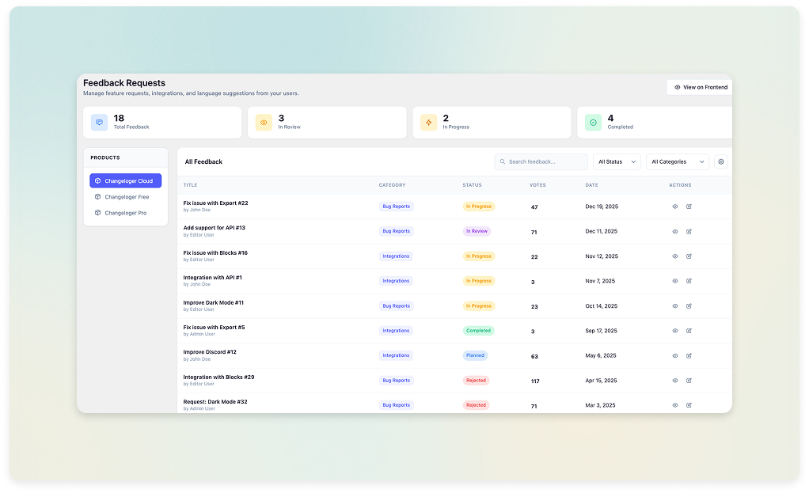Viewport: 809px width, 493px height.
Task: Click the edit icon for Add support for API #13
Action: (x=689, y=231)
